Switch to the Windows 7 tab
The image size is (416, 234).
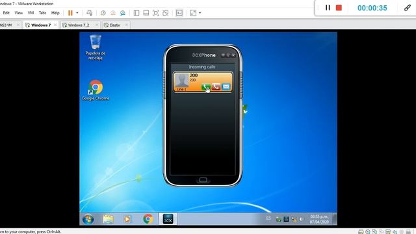coord(41,25)
